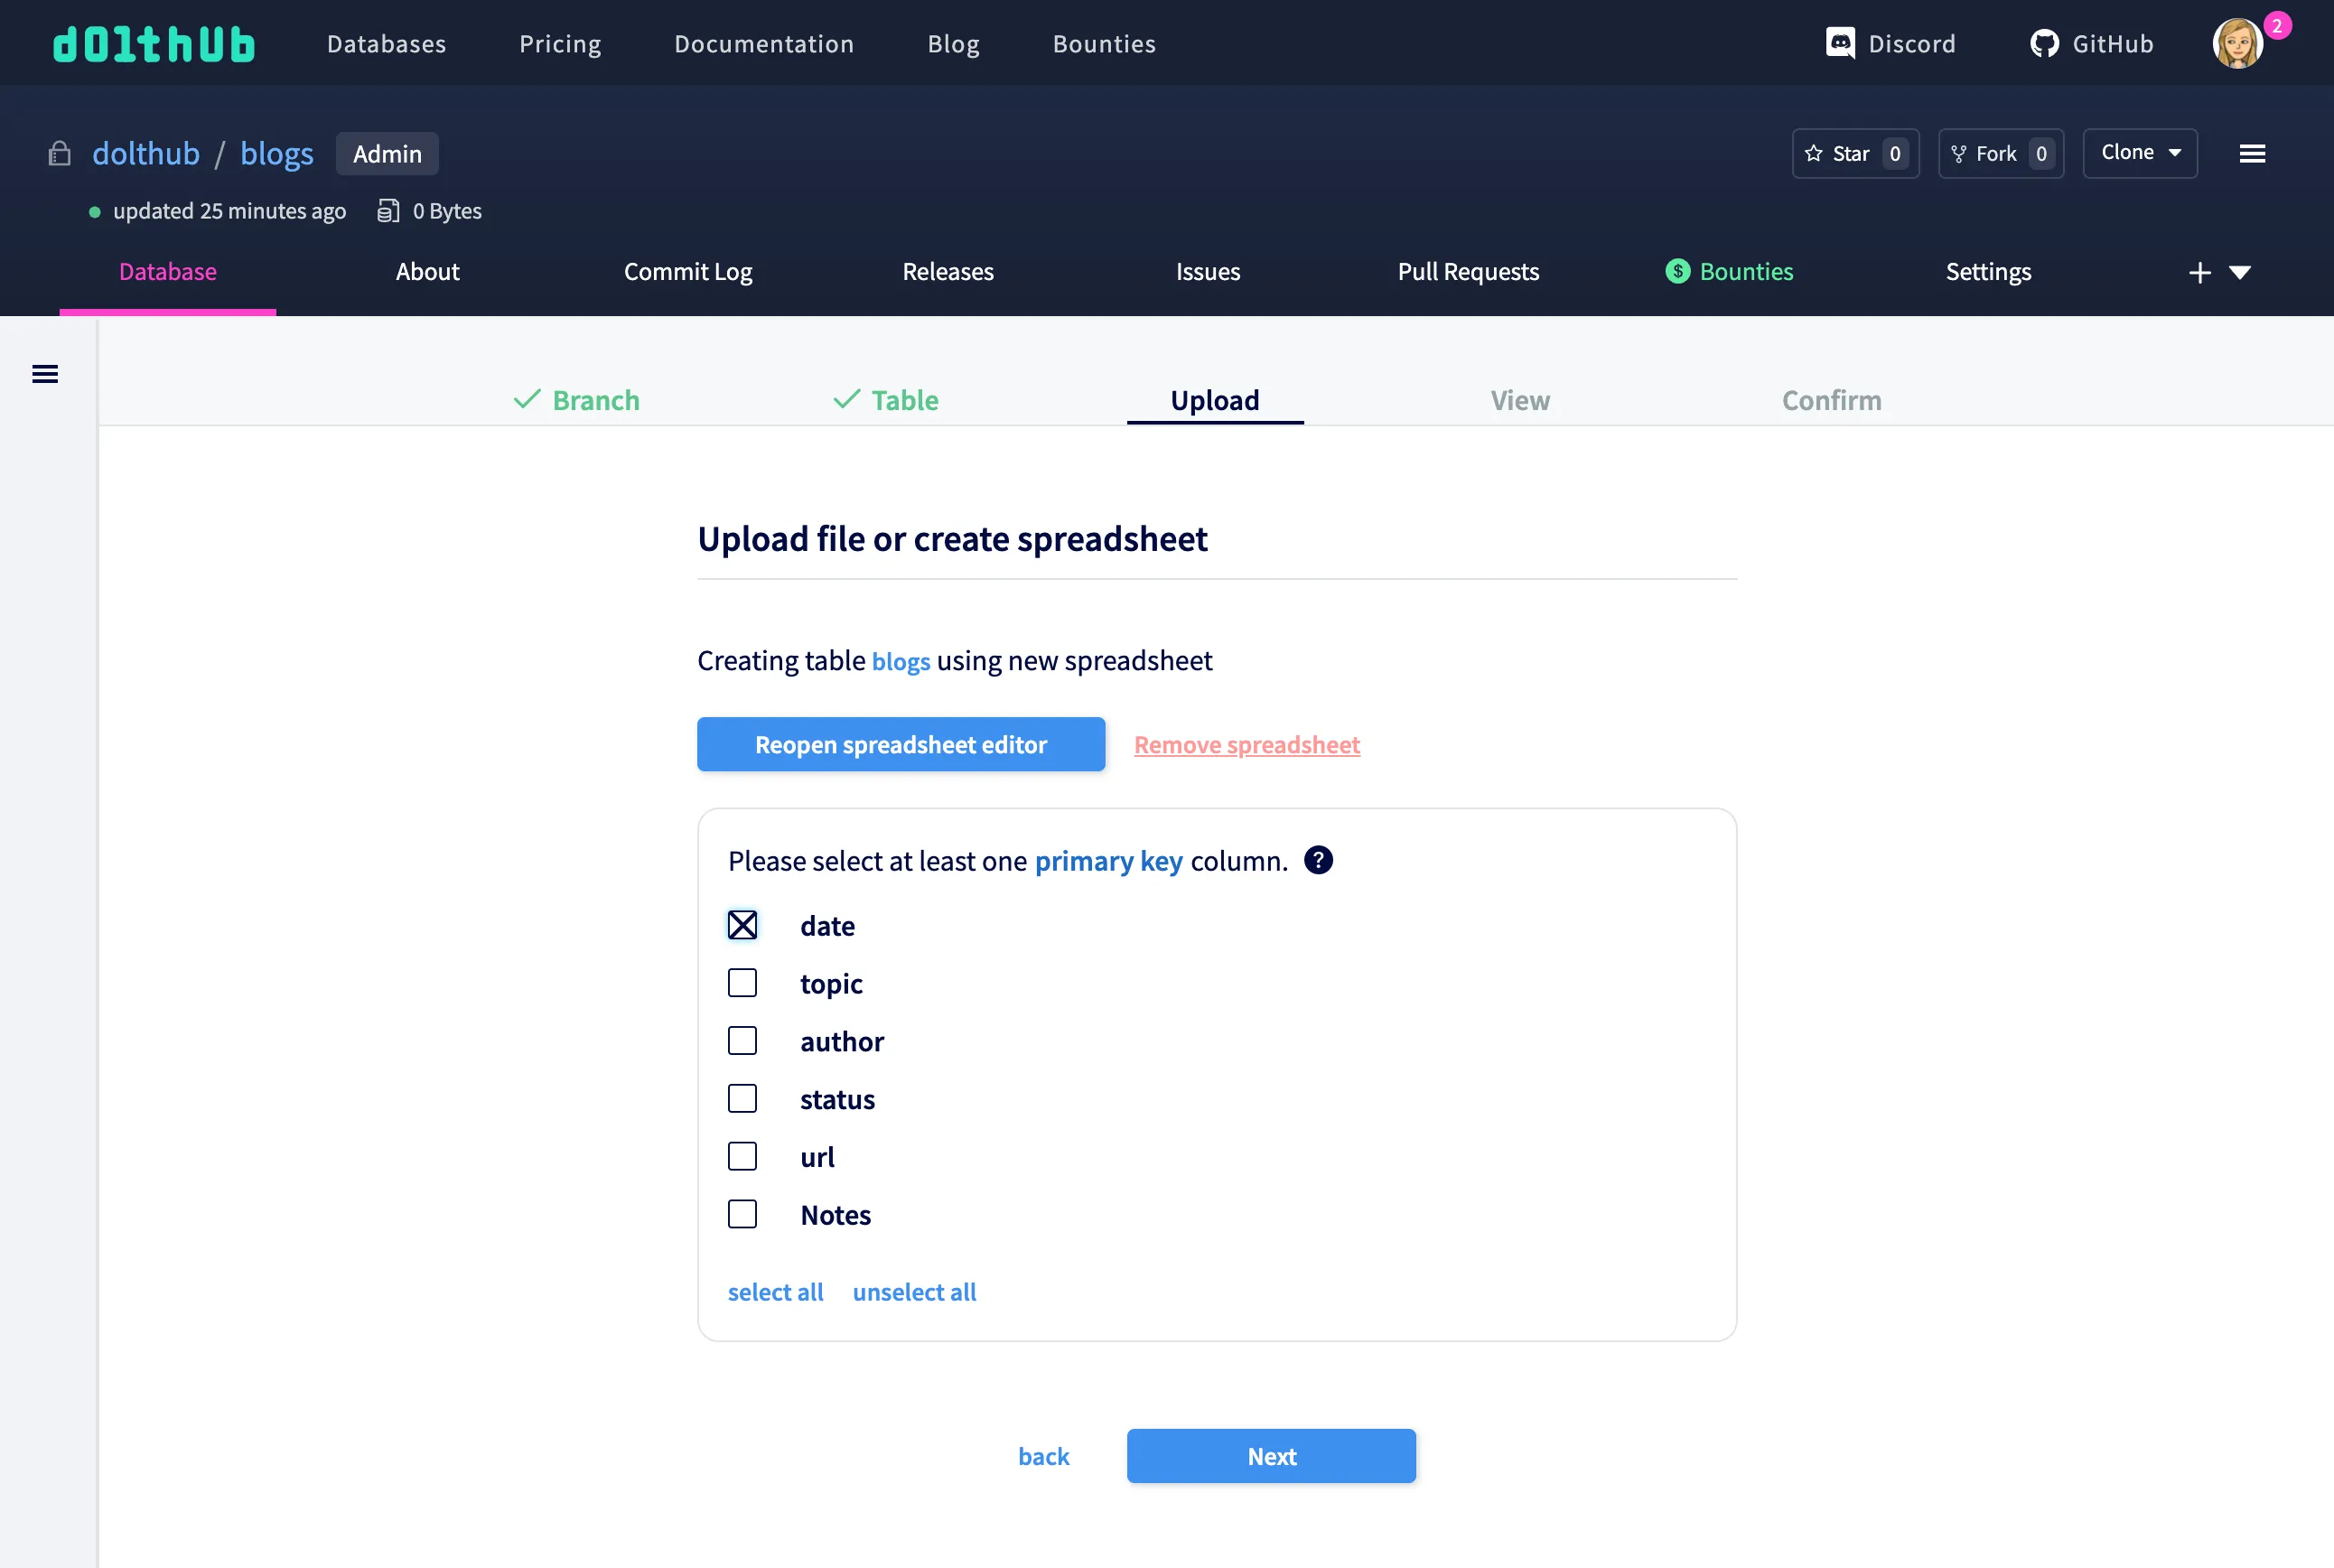Go to the completed Branch step
The height and width of the screenshot is (1568, 2334).
click(577, 400)
